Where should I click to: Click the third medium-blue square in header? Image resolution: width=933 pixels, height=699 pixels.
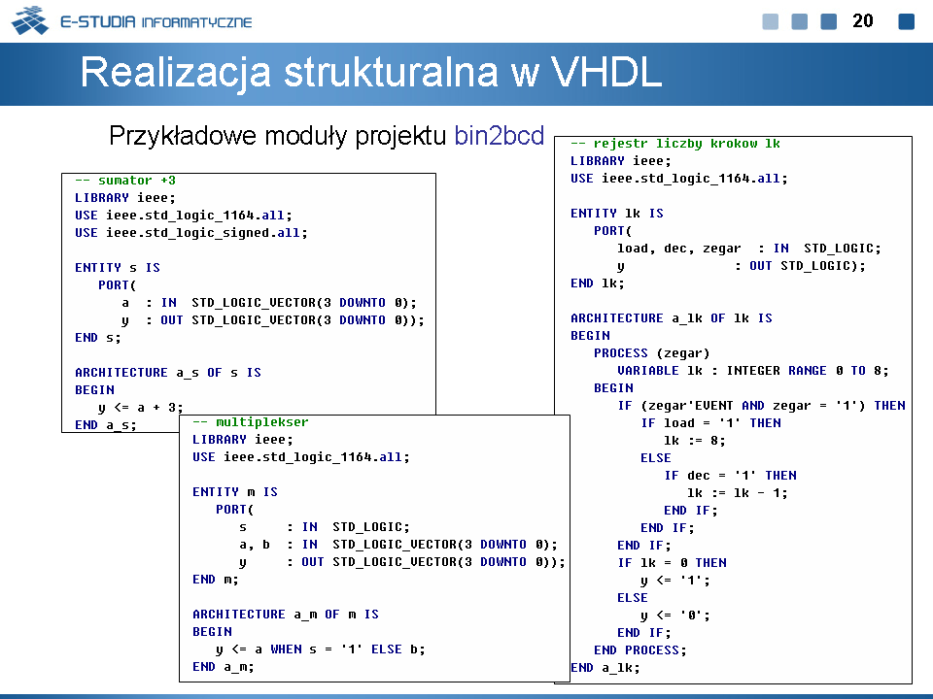click(x=828, y=21)
